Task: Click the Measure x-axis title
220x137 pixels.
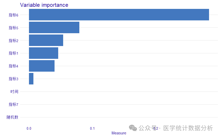Action: (x=119, y=133)
